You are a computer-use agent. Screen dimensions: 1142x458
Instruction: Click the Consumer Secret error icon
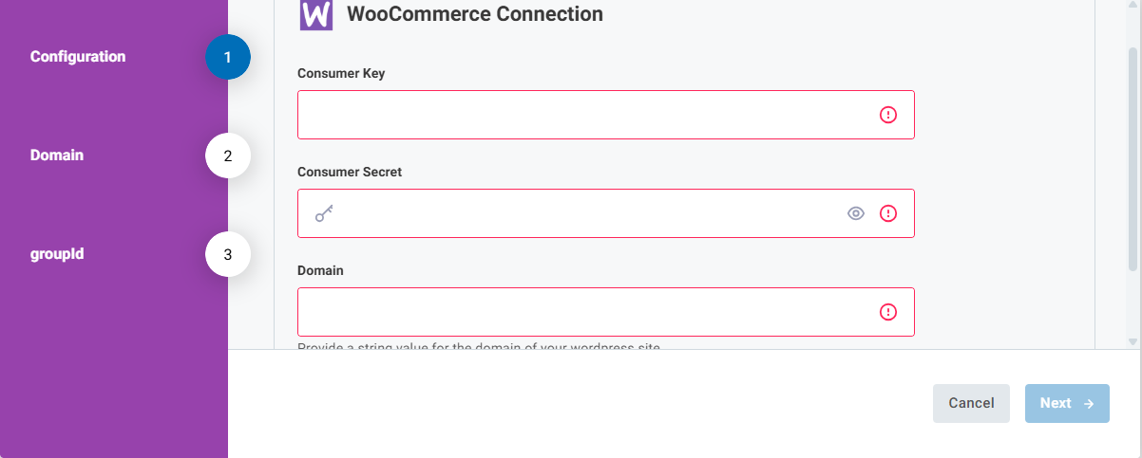tap(888, 213)
